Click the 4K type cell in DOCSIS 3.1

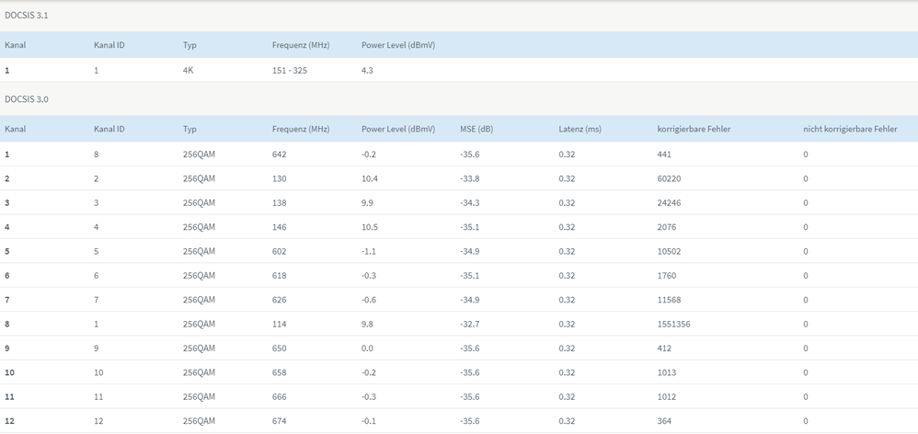click(x=189, y=70)
